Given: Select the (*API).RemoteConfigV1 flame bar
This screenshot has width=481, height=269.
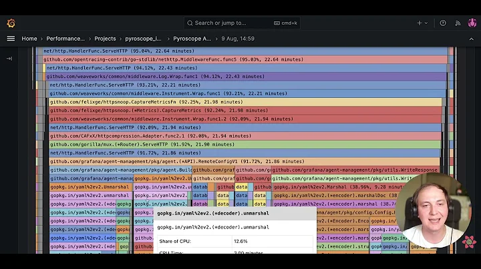Looking at the screenshot, I should [245, 161].
